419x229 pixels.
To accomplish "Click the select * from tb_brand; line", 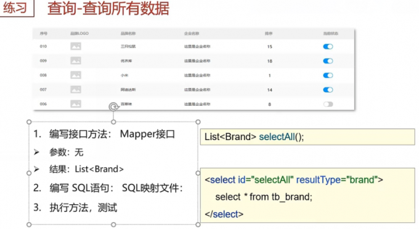I will click(x=264, y=197).
